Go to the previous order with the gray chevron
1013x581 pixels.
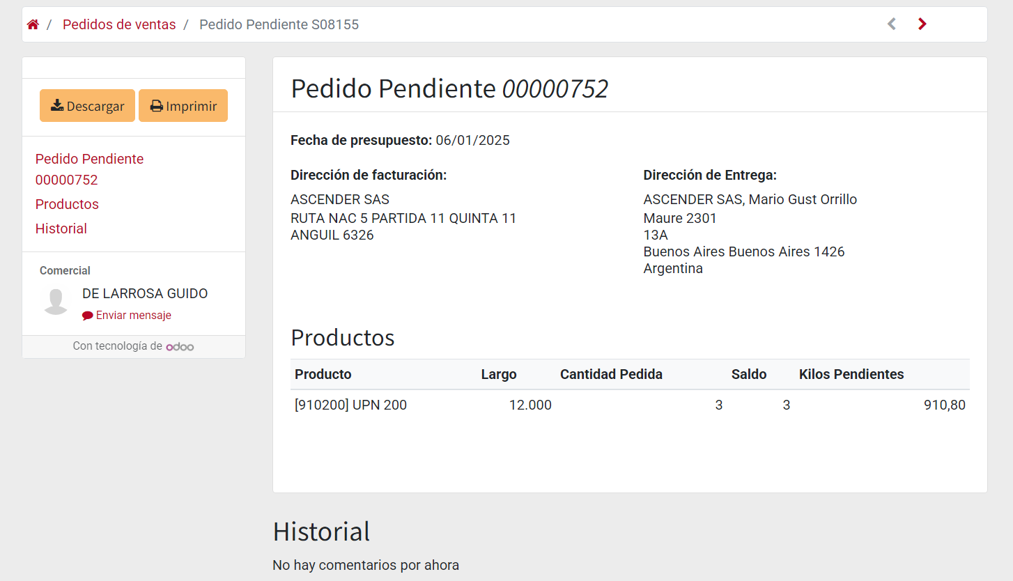pos(891,24)
